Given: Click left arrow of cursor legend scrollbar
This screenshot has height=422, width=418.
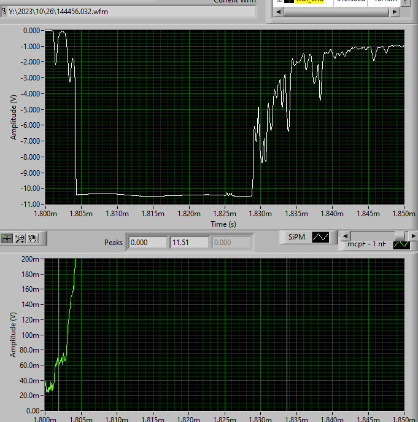Looking at the screenshot, I should pyautogui.click(x=279, y=12).
